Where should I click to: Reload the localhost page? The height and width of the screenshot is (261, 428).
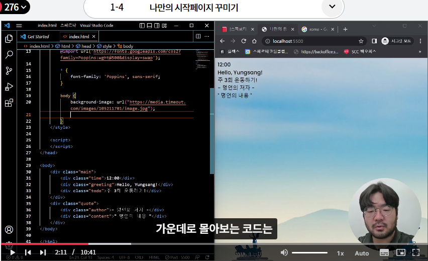point(244,41)
